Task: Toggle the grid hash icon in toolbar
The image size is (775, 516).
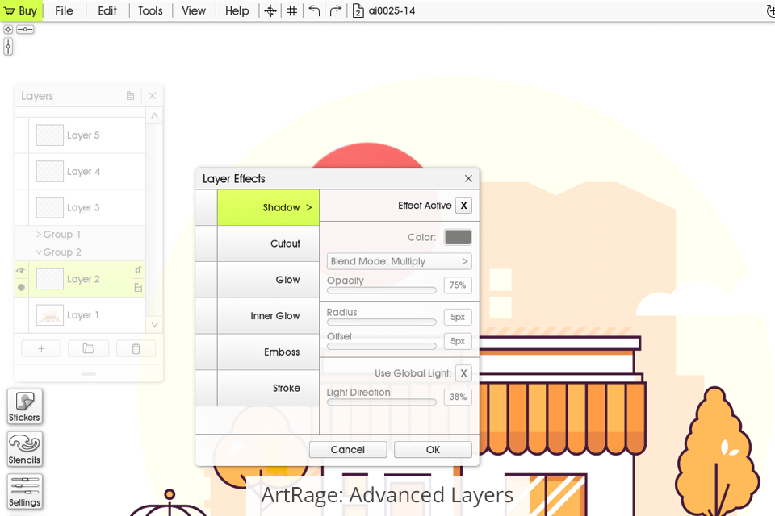Action: click(292, 10)
